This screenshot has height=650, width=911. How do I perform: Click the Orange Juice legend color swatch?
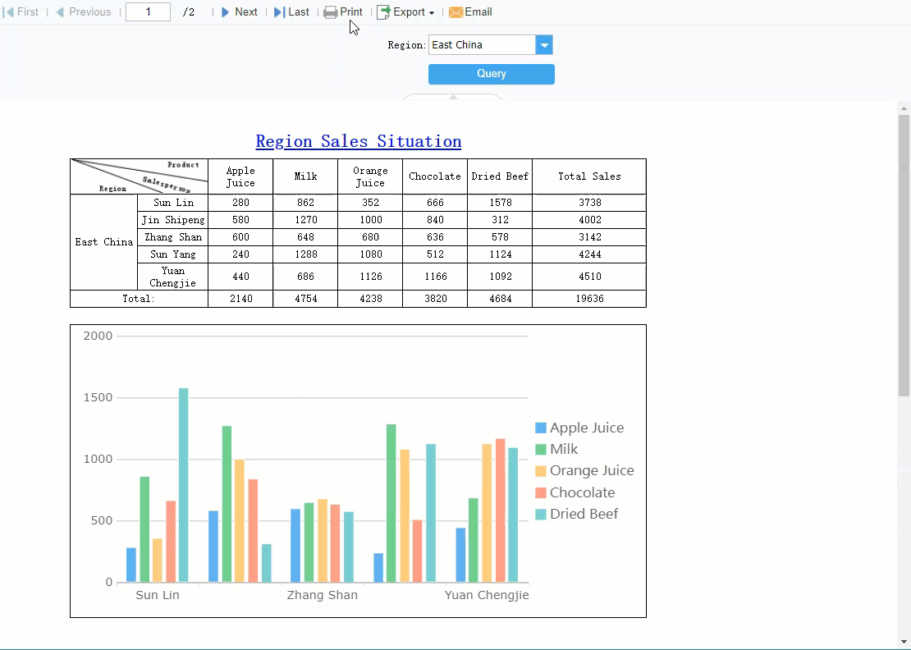(x=541, y=471)
